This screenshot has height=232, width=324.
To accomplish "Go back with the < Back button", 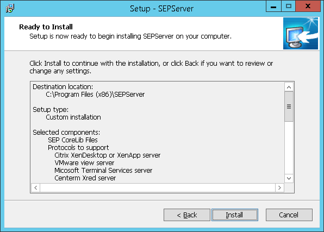I will (x=187, y=215).
